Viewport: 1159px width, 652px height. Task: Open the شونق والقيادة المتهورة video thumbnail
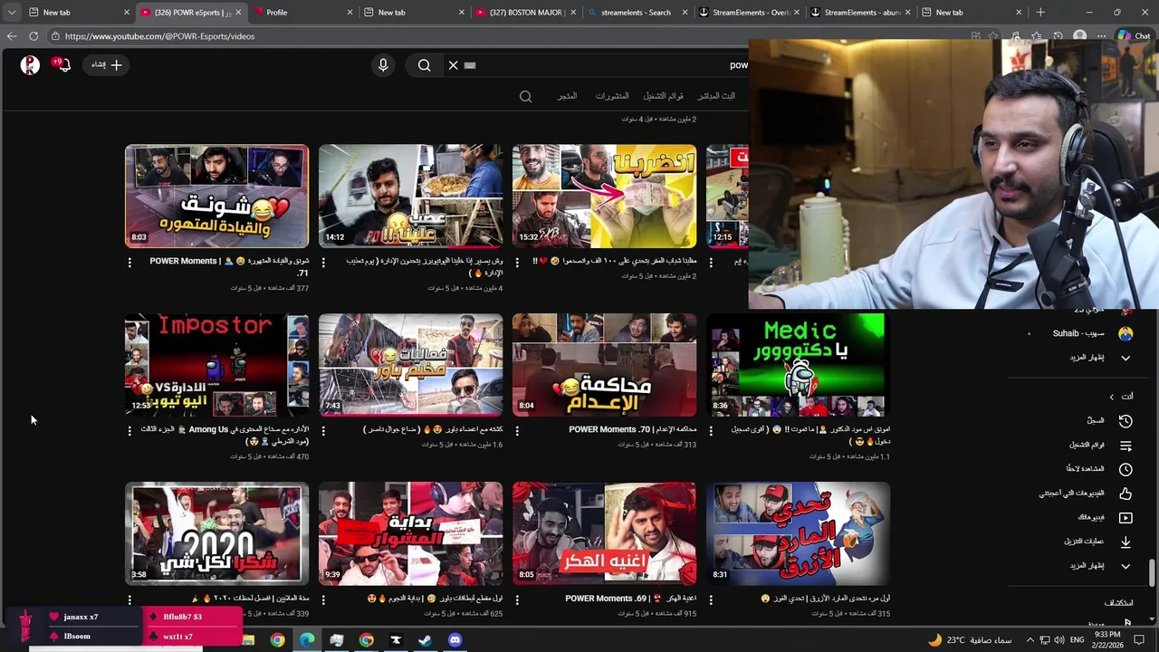(x=216, y=197)
